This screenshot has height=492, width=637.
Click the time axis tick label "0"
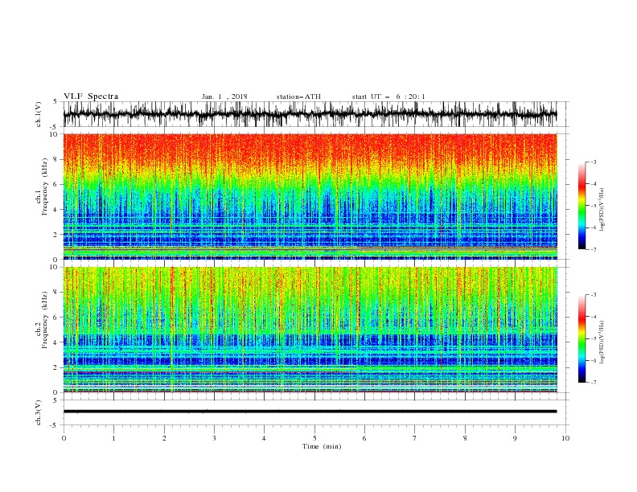point(64,438)
